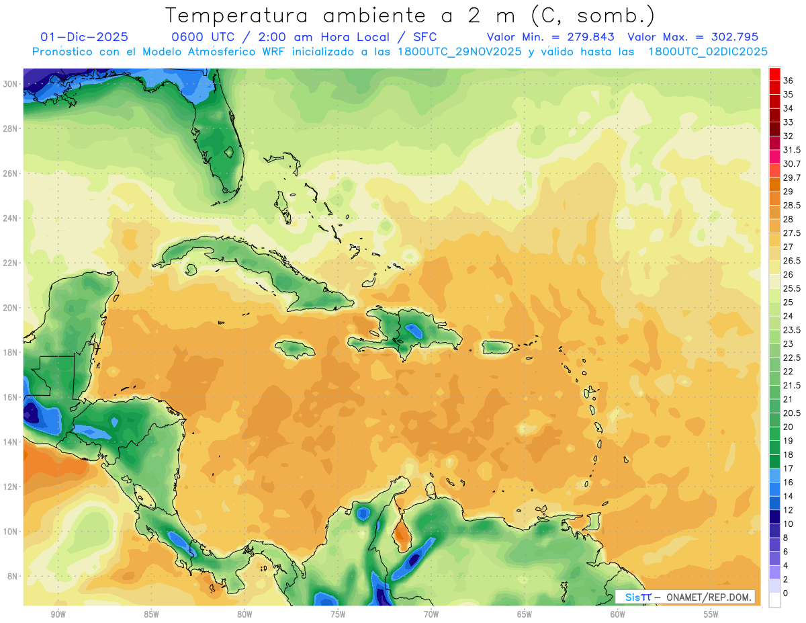Select the "Valor Max. = 302.795" text

point(693,37)
